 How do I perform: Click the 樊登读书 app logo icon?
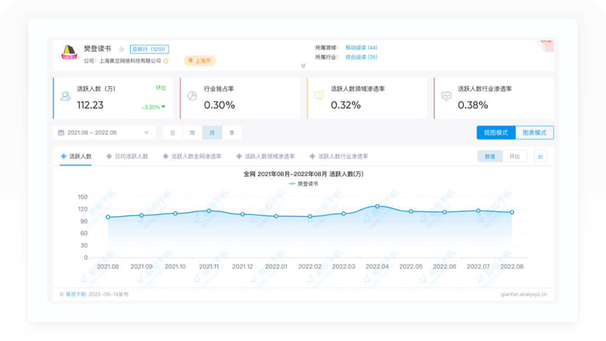coord(69,52)
